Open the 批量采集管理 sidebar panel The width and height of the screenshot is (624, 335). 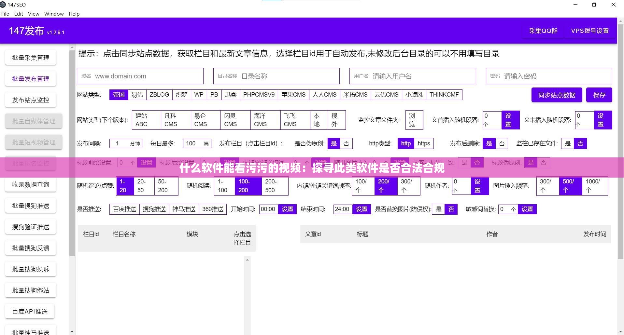point(30,57)
